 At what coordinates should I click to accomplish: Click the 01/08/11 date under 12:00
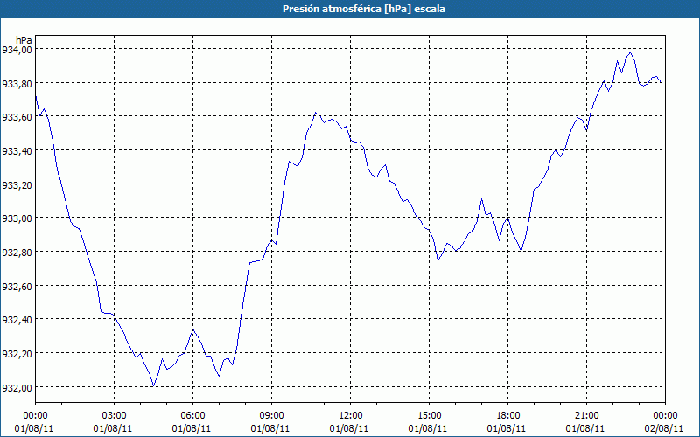[x=349, y=428]
